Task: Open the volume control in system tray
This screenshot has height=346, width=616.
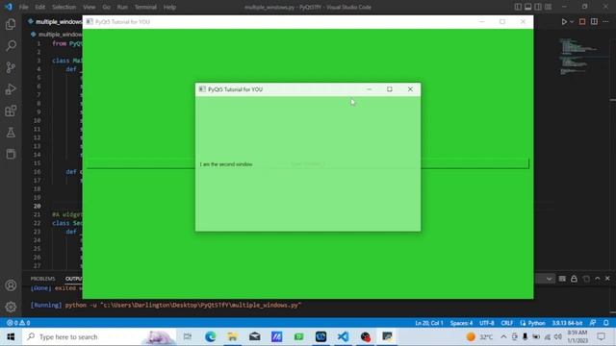Action: [557, 336]
